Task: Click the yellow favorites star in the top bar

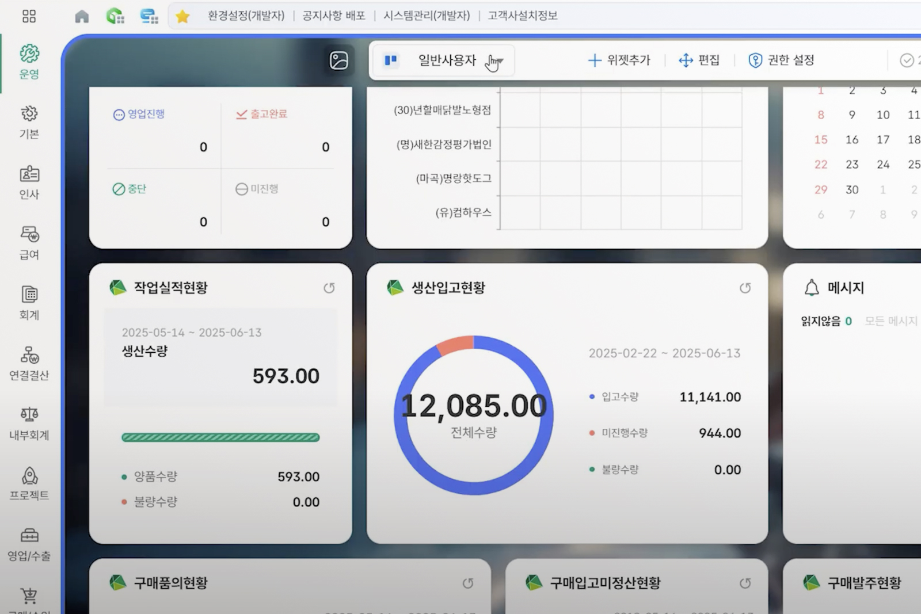Action: point(182,16)
